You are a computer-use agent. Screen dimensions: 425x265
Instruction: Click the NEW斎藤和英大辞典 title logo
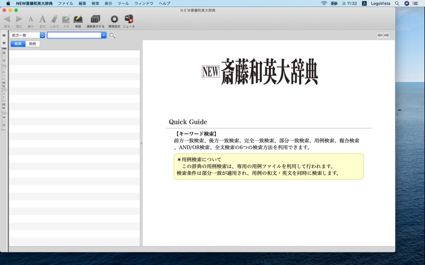260,72
